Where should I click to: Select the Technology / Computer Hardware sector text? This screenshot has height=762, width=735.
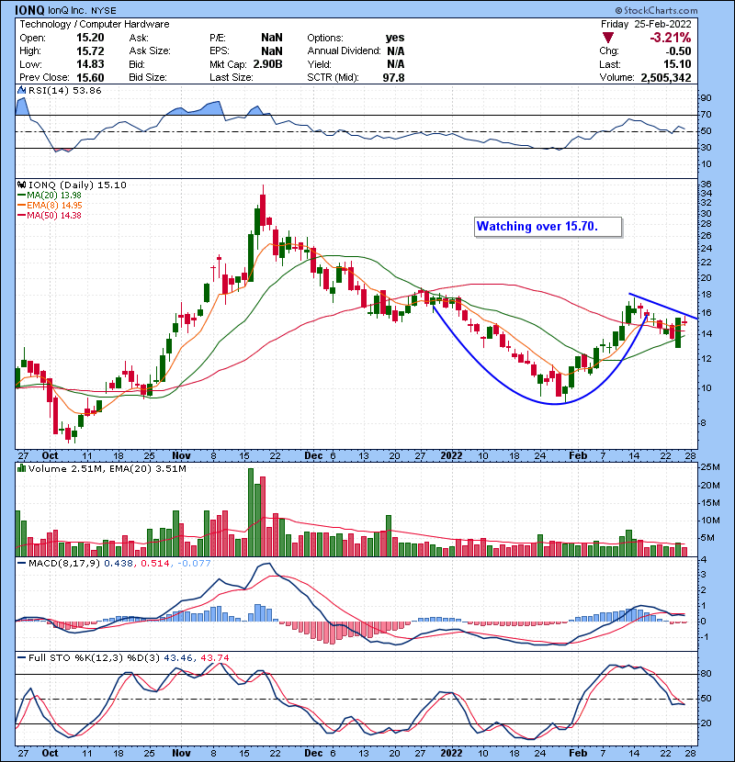[x=95, y=24]
